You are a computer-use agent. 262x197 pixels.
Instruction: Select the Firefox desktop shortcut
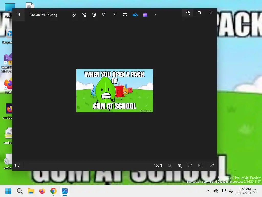[8, 86]
